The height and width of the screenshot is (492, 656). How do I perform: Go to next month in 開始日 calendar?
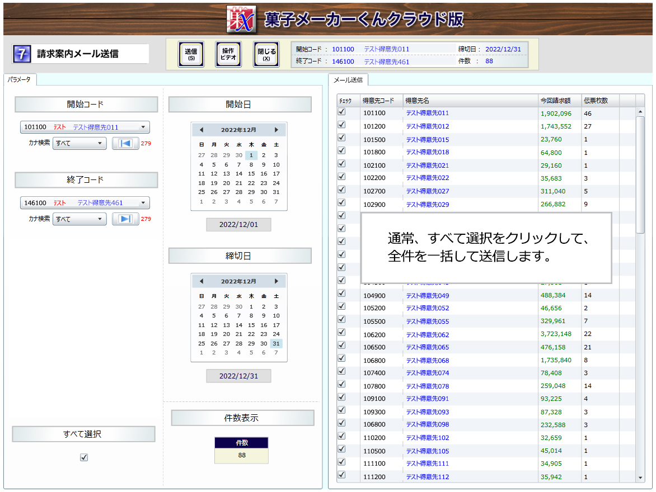[x=276, y=130]
